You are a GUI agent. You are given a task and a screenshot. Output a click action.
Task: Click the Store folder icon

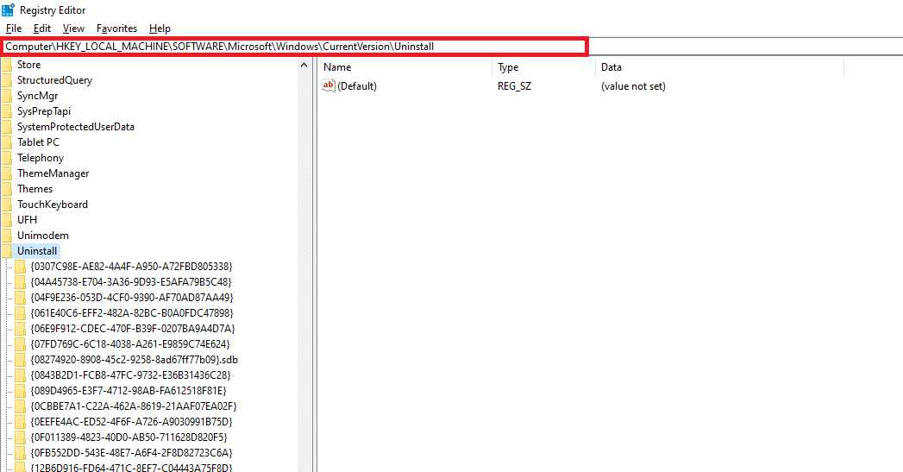pos(7,65)
